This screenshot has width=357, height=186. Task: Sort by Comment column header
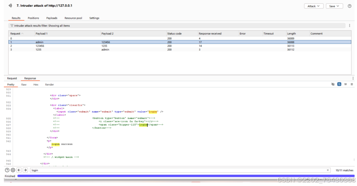coord(330,34)
